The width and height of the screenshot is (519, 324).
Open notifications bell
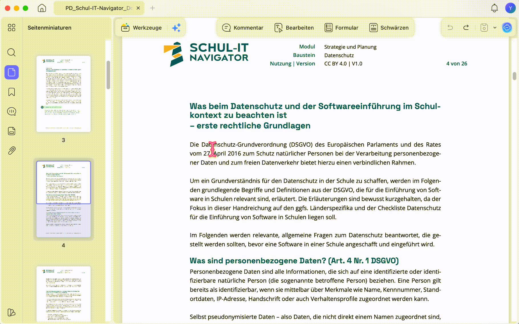pos(494,8)
